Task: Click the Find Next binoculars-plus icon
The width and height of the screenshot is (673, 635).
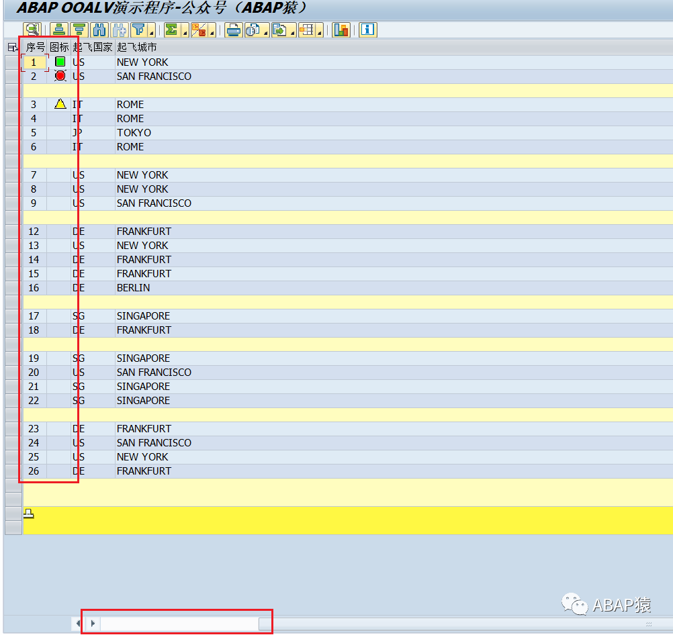Action: [x=120, y=30]
